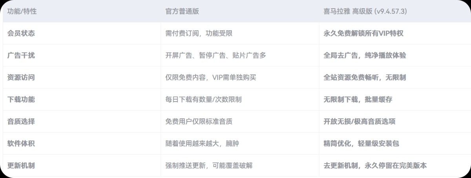Select the 广告干扰 row label
Screen dimensions: 471x178
point(21,56)
